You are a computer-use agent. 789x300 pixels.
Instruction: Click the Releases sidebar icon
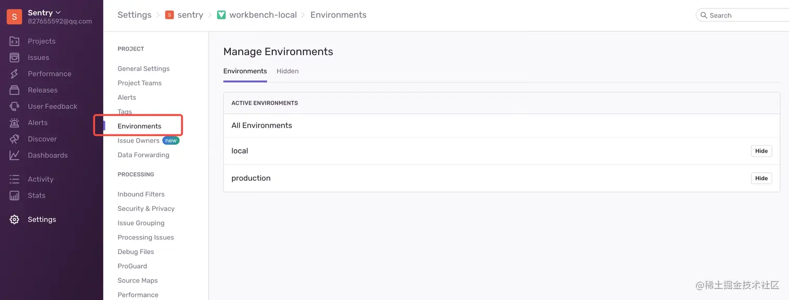(x=15, y=90)
